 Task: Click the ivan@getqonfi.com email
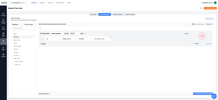(x=207, y=3)
